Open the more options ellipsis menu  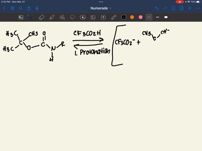(x=198, y=8)
